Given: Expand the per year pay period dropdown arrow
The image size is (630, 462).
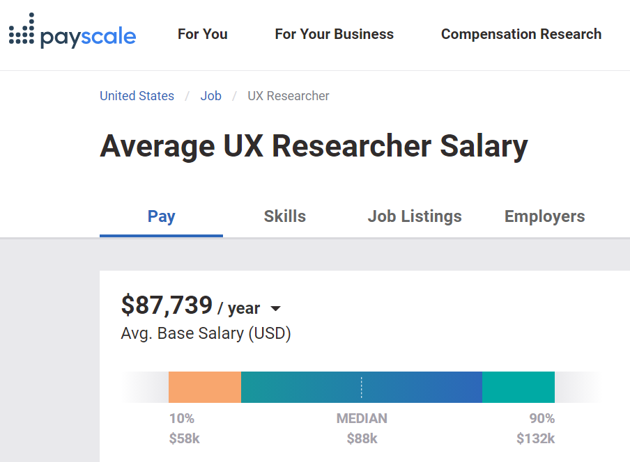Looking at the screenshot, I should (275, 309).
